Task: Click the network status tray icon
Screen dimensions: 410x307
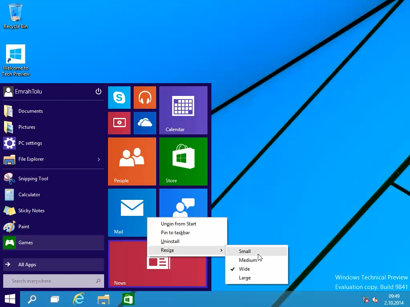Action: pyautogui.click(x=365, y=299)
